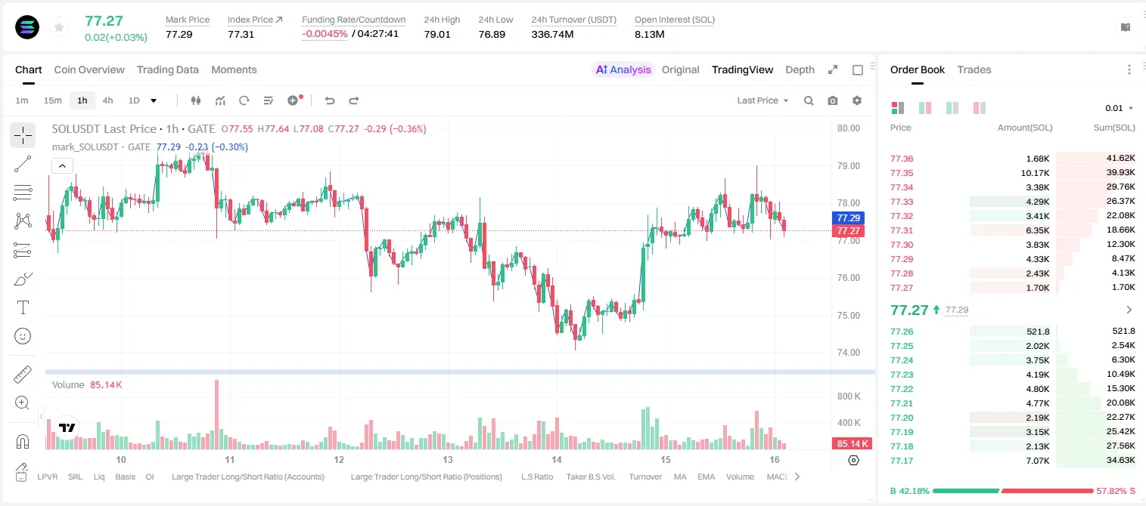Take a chart snapshot with camera icon

coord(833,100)
